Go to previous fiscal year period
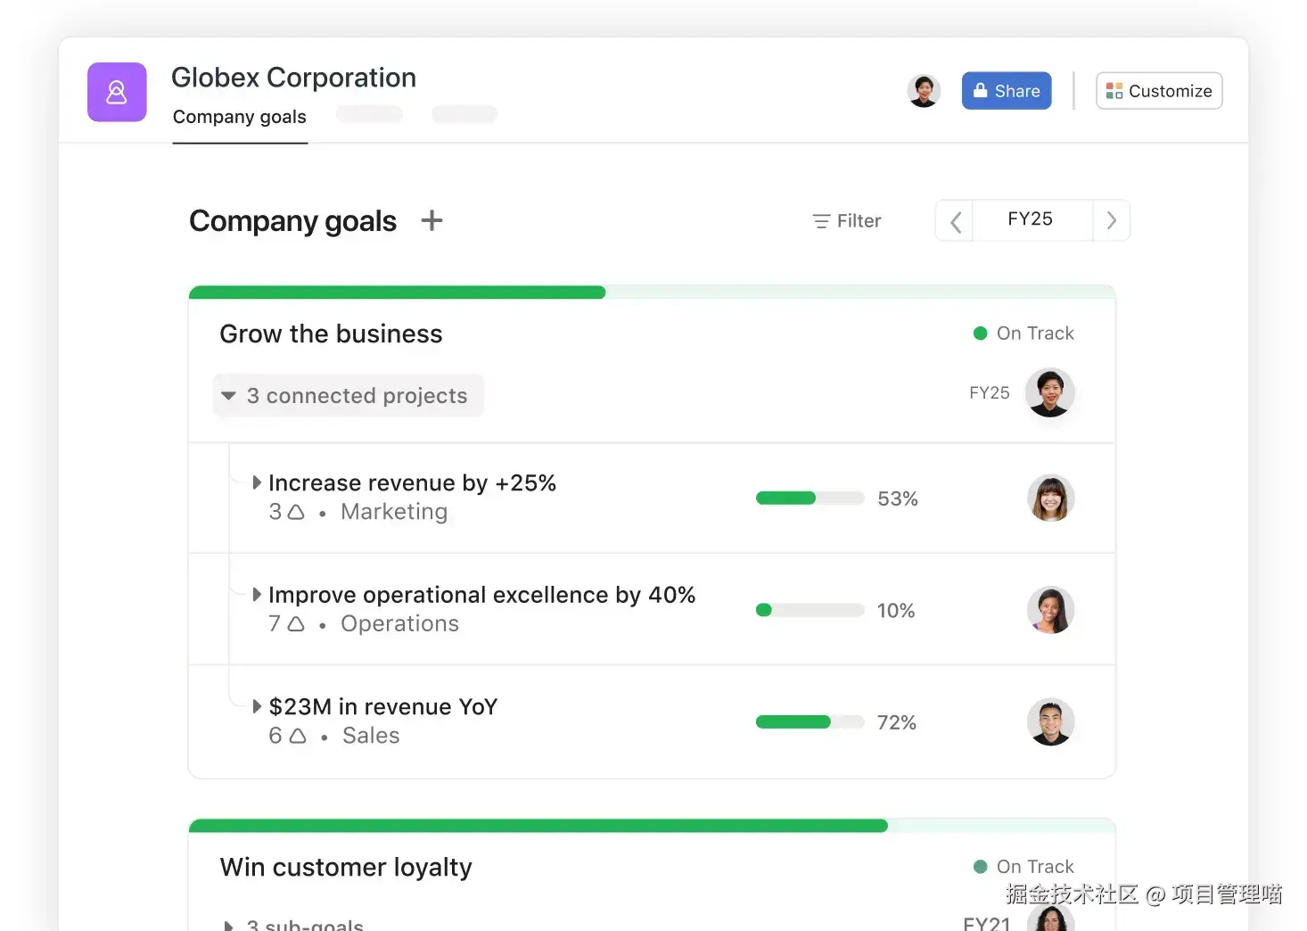Viewport: 1307px width, 931px height. 955,221
